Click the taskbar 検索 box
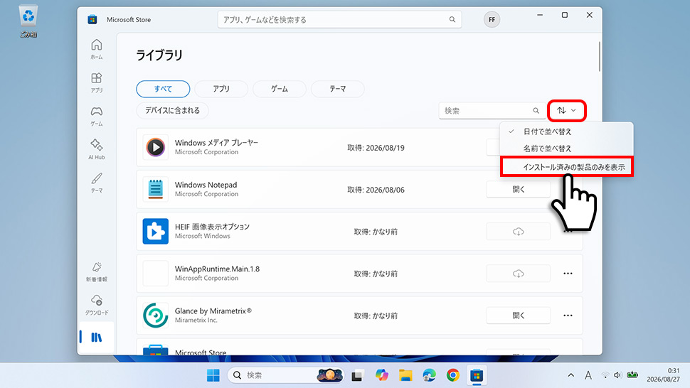This screenshot has width=690, height=388. coord(285,375)
